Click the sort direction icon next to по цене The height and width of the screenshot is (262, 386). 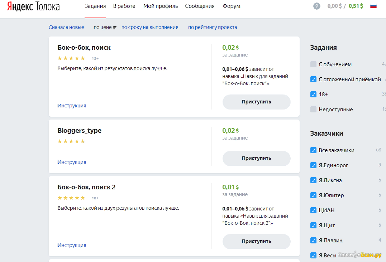click(115, 28)
